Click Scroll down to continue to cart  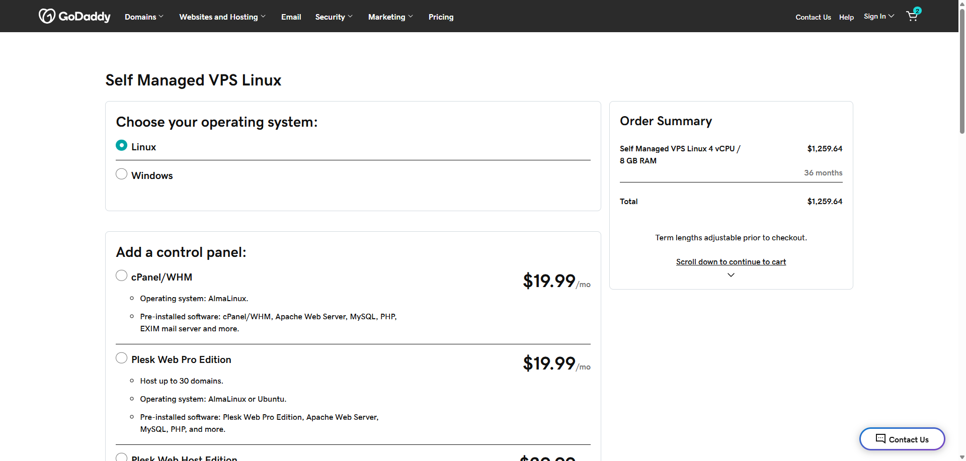pos(731,261)
